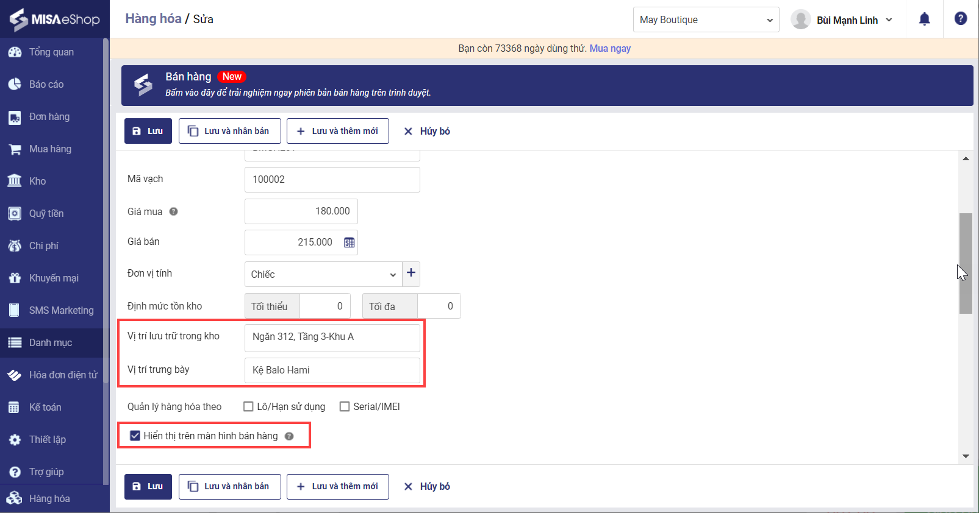Focus the Giá bán input field
The height and width of the screenshot is (513, 979).
point(301,242)
